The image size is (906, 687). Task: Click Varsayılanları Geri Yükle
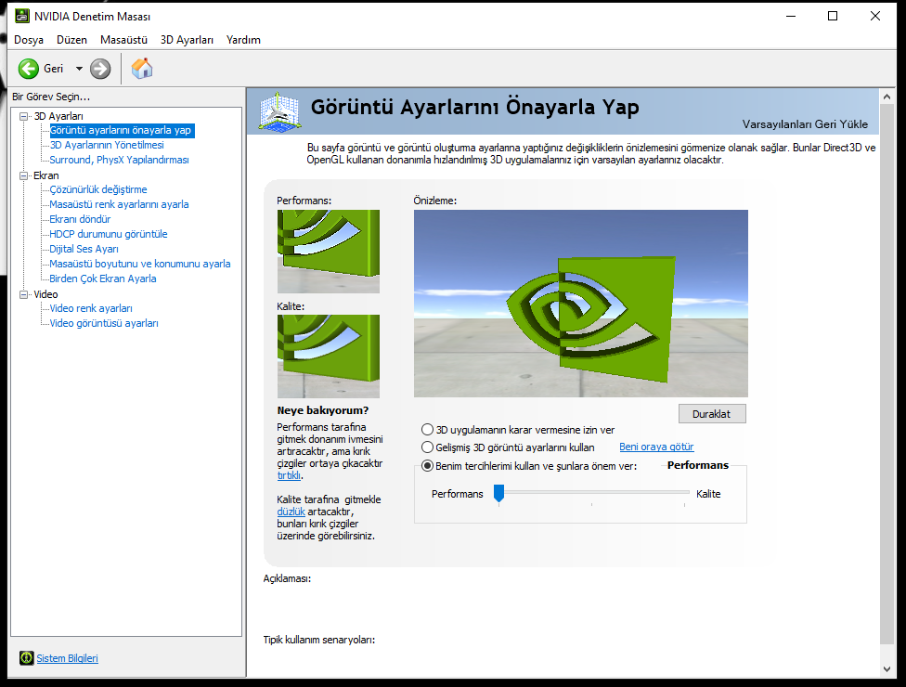[x=805, y=124]
